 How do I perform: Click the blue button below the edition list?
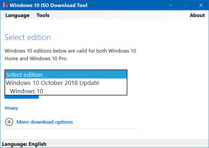pos(21,97)
